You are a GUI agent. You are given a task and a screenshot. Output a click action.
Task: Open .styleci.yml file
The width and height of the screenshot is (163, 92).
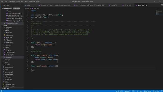click(8, 79)
